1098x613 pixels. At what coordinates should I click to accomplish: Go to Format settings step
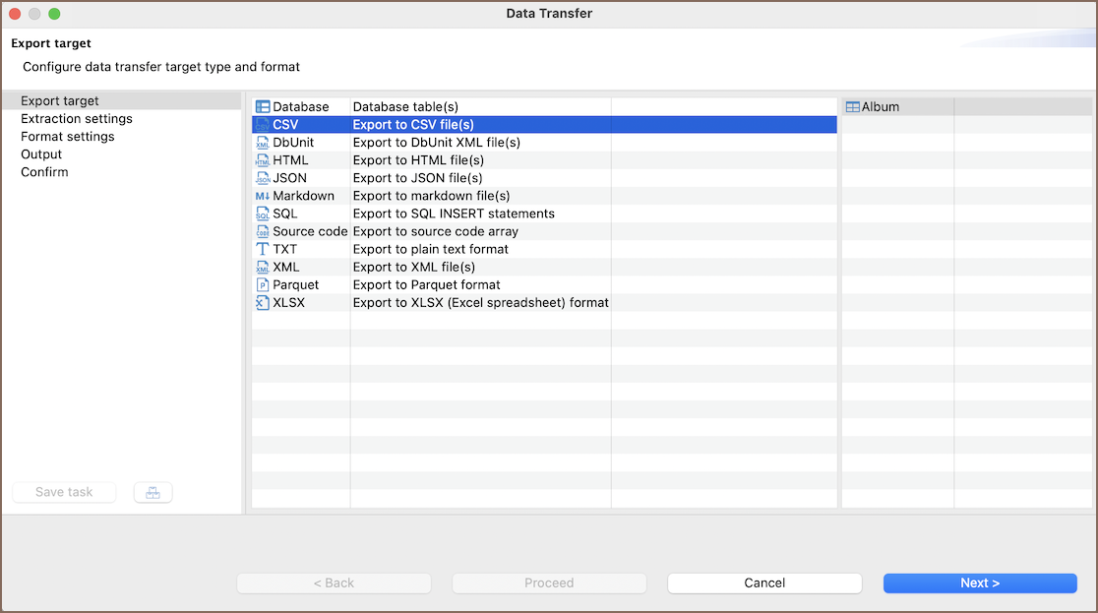click(68, 137)
